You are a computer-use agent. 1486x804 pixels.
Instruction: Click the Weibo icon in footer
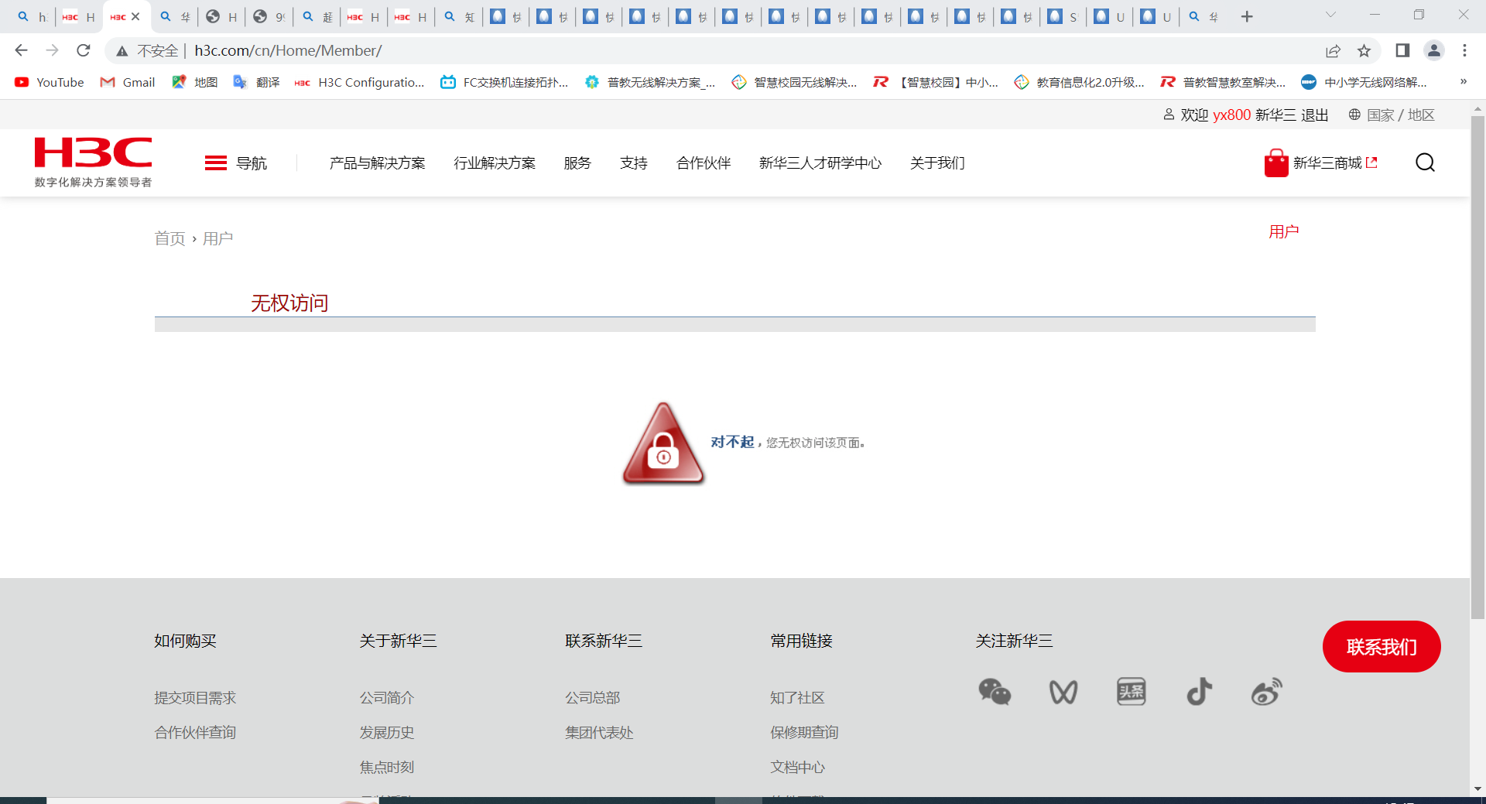[x=1267, y=692]
